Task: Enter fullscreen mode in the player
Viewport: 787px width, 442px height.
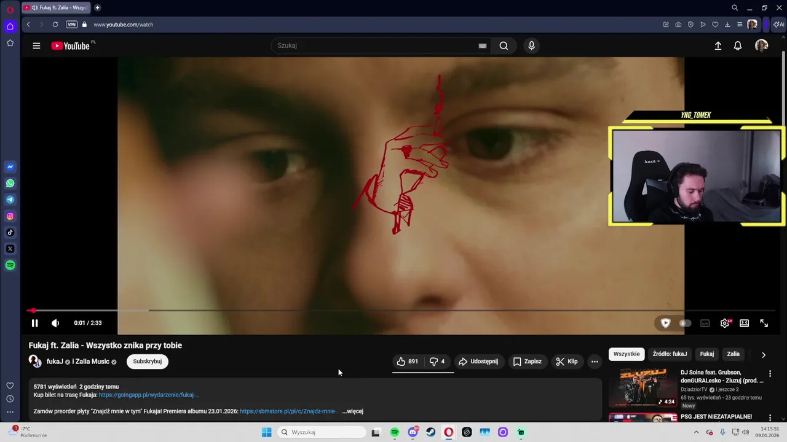Action: tap(764, 323)
